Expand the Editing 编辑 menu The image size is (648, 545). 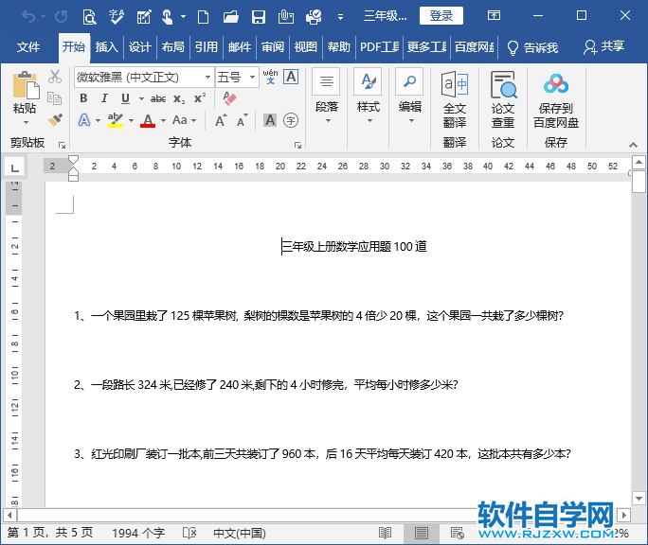point(410,97)
